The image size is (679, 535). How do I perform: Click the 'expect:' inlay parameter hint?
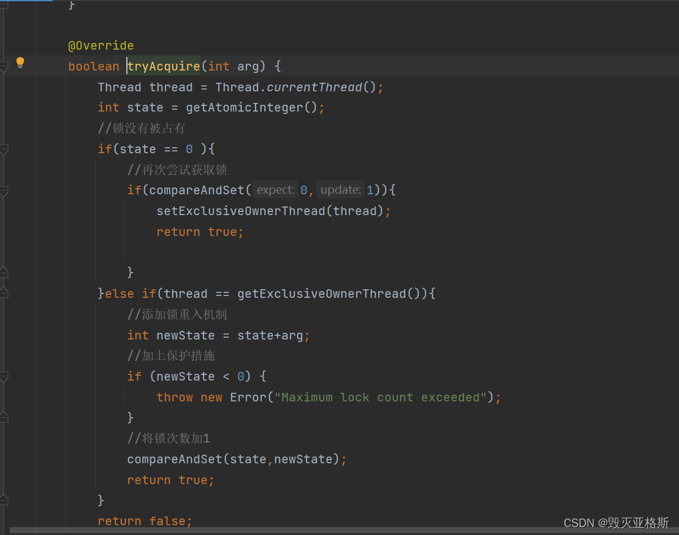pyautogui.click(x=275, y=190)
